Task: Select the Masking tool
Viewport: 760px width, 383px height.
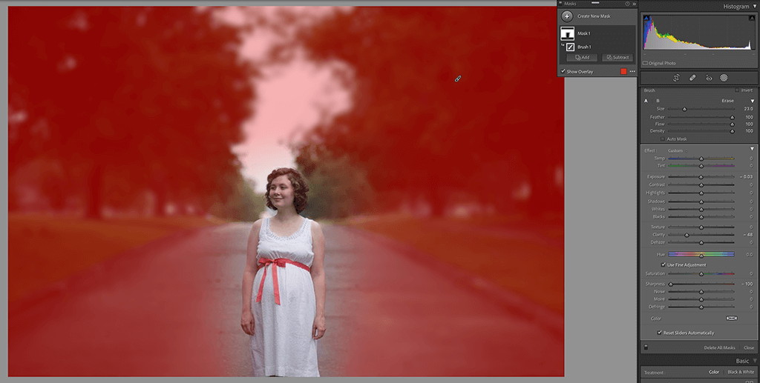Action: (724, 78)
